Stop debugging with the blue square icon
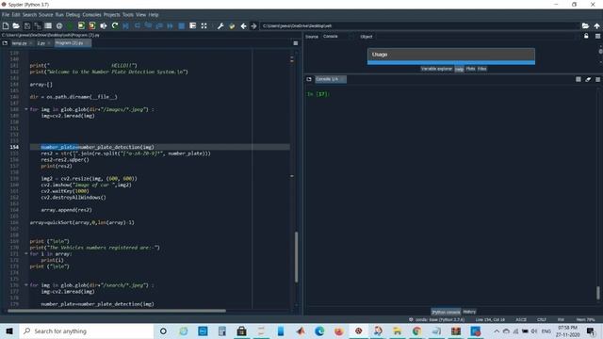The width and height of the screenshot is (603, 339). (x=182, y=25)
